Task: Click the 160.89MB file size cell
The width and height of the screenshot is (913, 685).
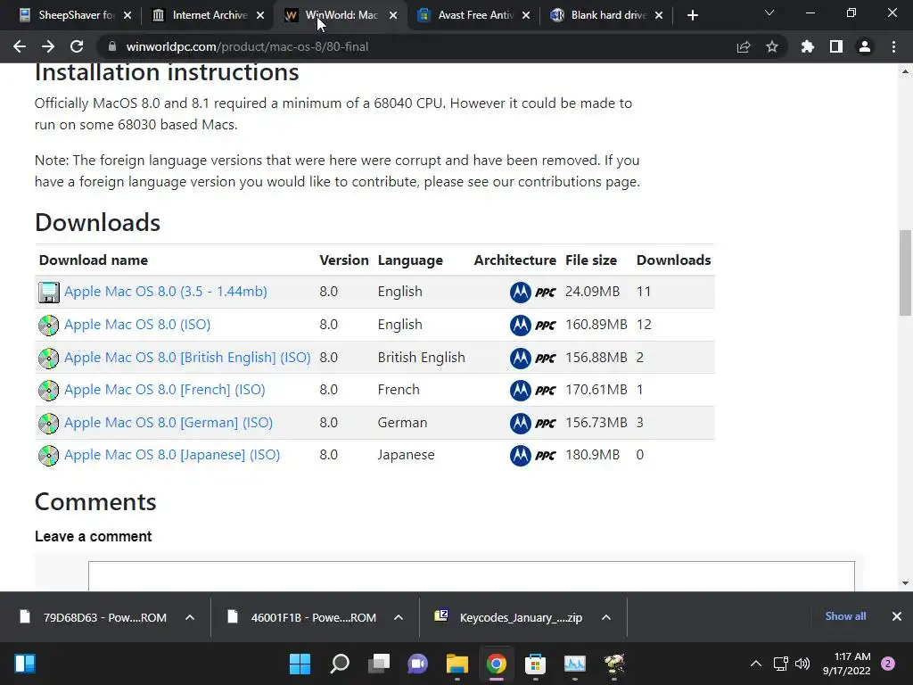Action: pos(596,325)
